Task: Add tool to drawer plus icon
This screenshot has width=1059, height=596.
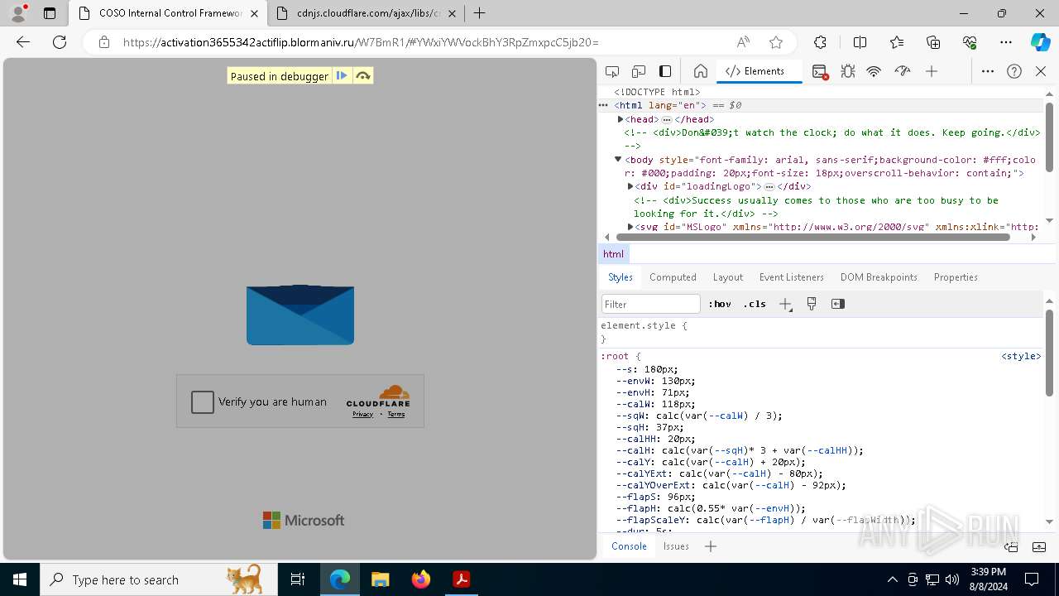Action: click(710, 546)
